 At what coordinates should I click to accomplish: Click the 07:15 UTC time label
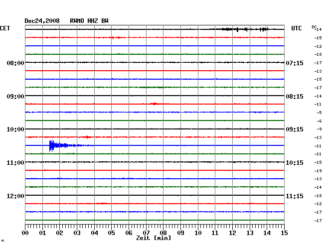click(x=295, y=63)
